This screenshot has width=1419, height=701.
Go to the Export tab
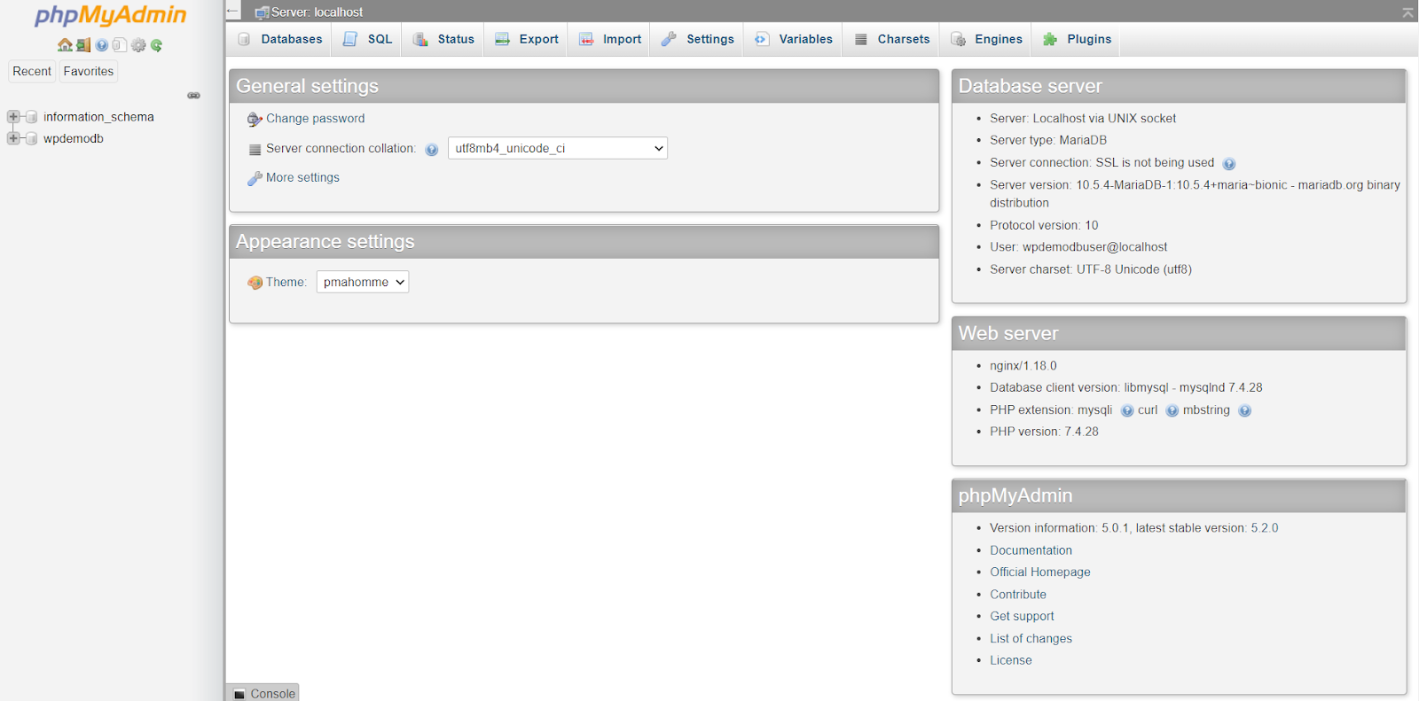527,39
